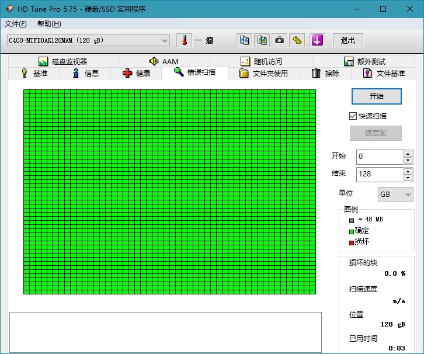
Task: Click the copy info to clipboard icon
Action: tap(244, 40)
